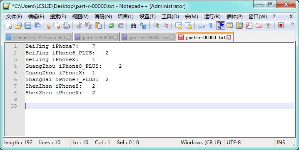The height and width of the screenshot is (150, 299).
Task: Toggle word wrap toolbar icon
Action: coord(201,25)
